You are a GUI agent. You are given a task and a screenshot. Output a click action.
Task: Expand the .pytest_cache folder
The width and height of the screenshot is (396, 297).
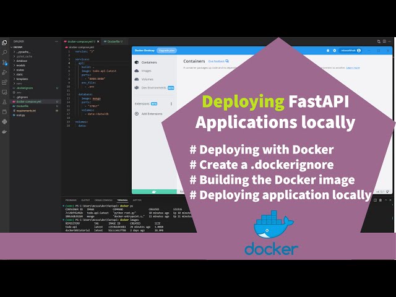[x=24, y=56]
